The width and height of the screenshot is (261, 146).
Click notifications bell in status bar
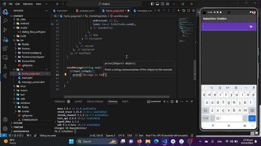click(192, 135)
